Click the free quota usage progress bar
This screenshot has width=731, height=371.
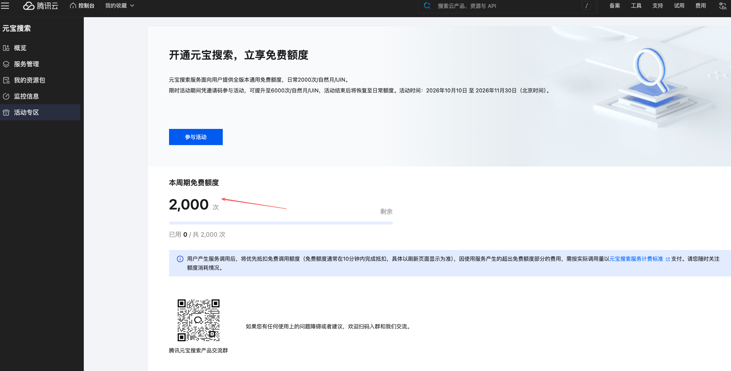pyautogui.click(x=281, y=223)
